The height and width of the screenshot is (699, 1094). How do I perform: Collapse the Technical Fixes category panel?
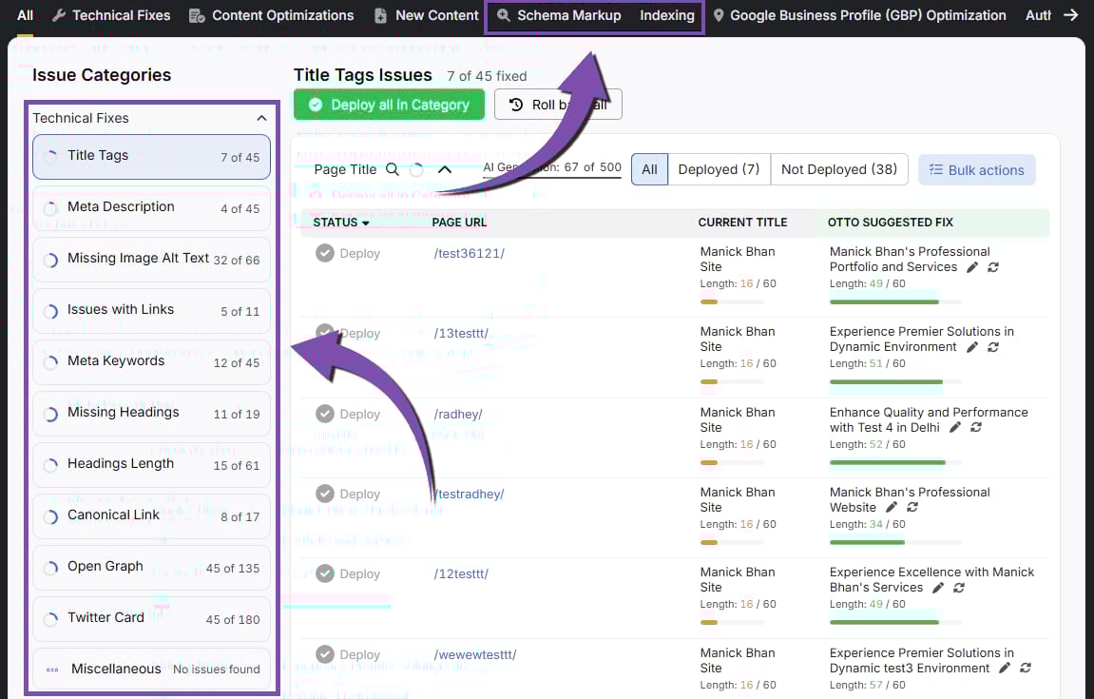(261, 118)
